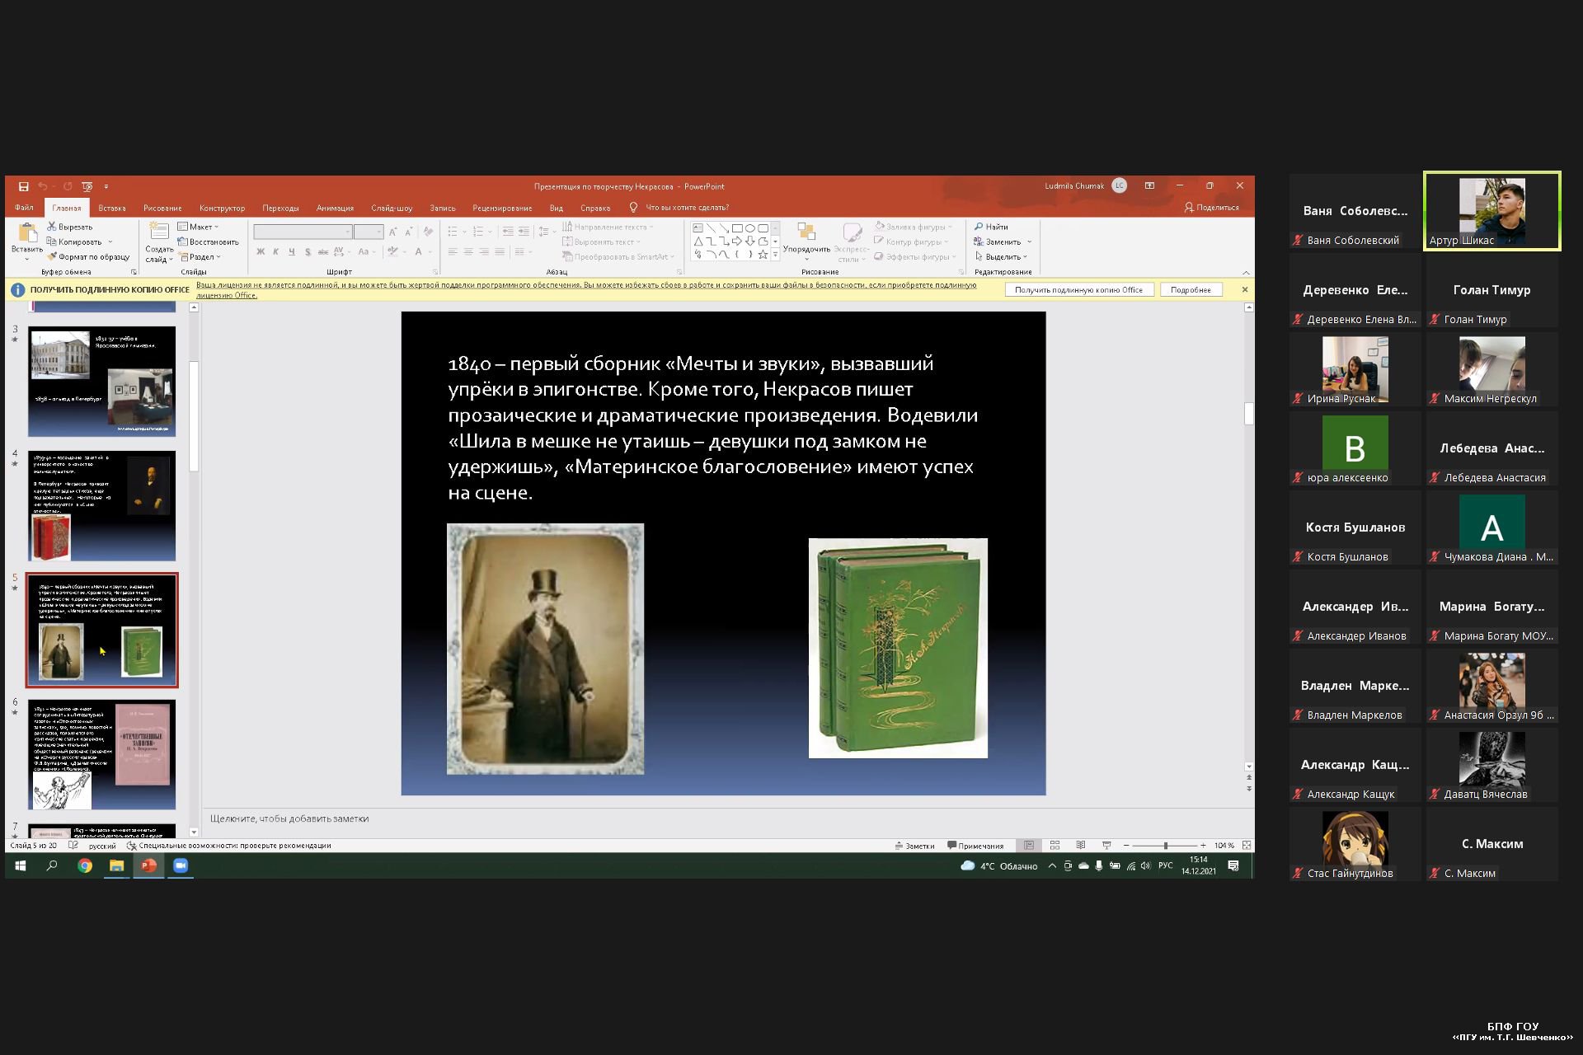Select the rectangle shape in shapes gallery

click(x=737, y=228)
